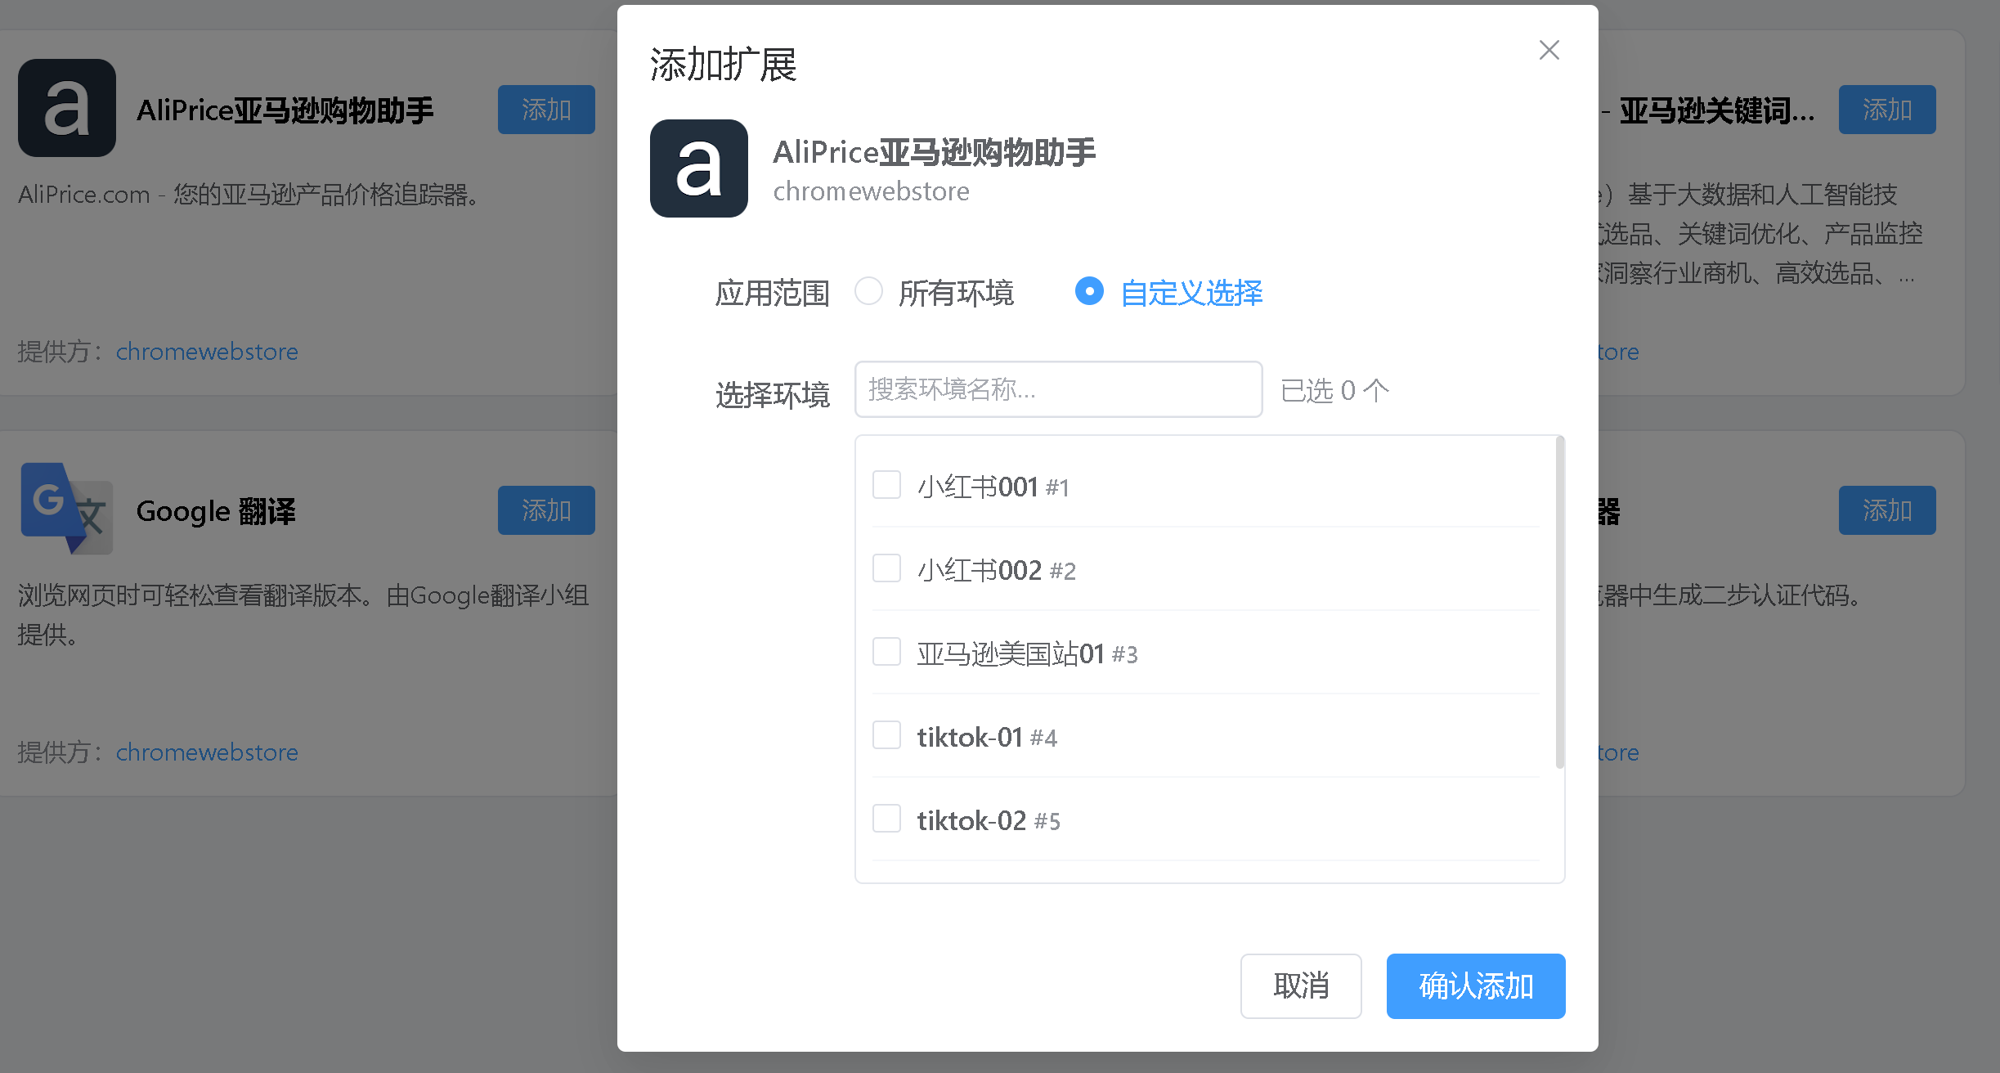Click the 小红书001 label text
This screenshot has height=1073, width=2000.
click(977, 487)
